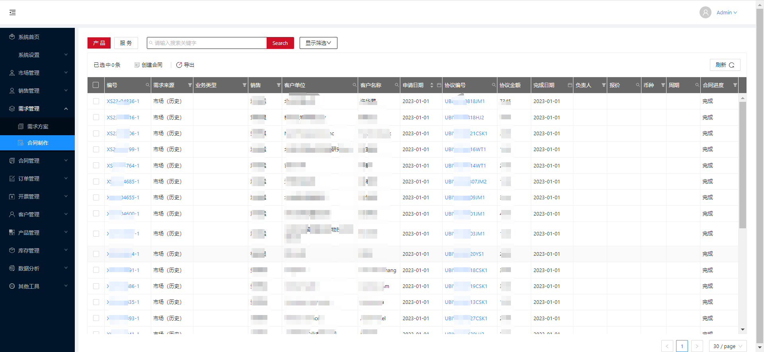Click the 刷新 refresh button
The height and width of the screenshot is (352, 764).
click(725, 65)
